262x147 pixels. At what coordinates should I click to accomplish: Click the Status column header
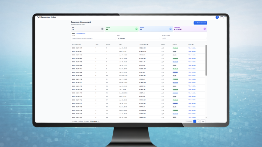[x=174, y=44]
